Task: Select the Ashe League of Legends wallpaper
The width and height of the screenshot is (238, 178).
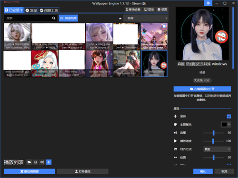Action: [x=45, y=64]
